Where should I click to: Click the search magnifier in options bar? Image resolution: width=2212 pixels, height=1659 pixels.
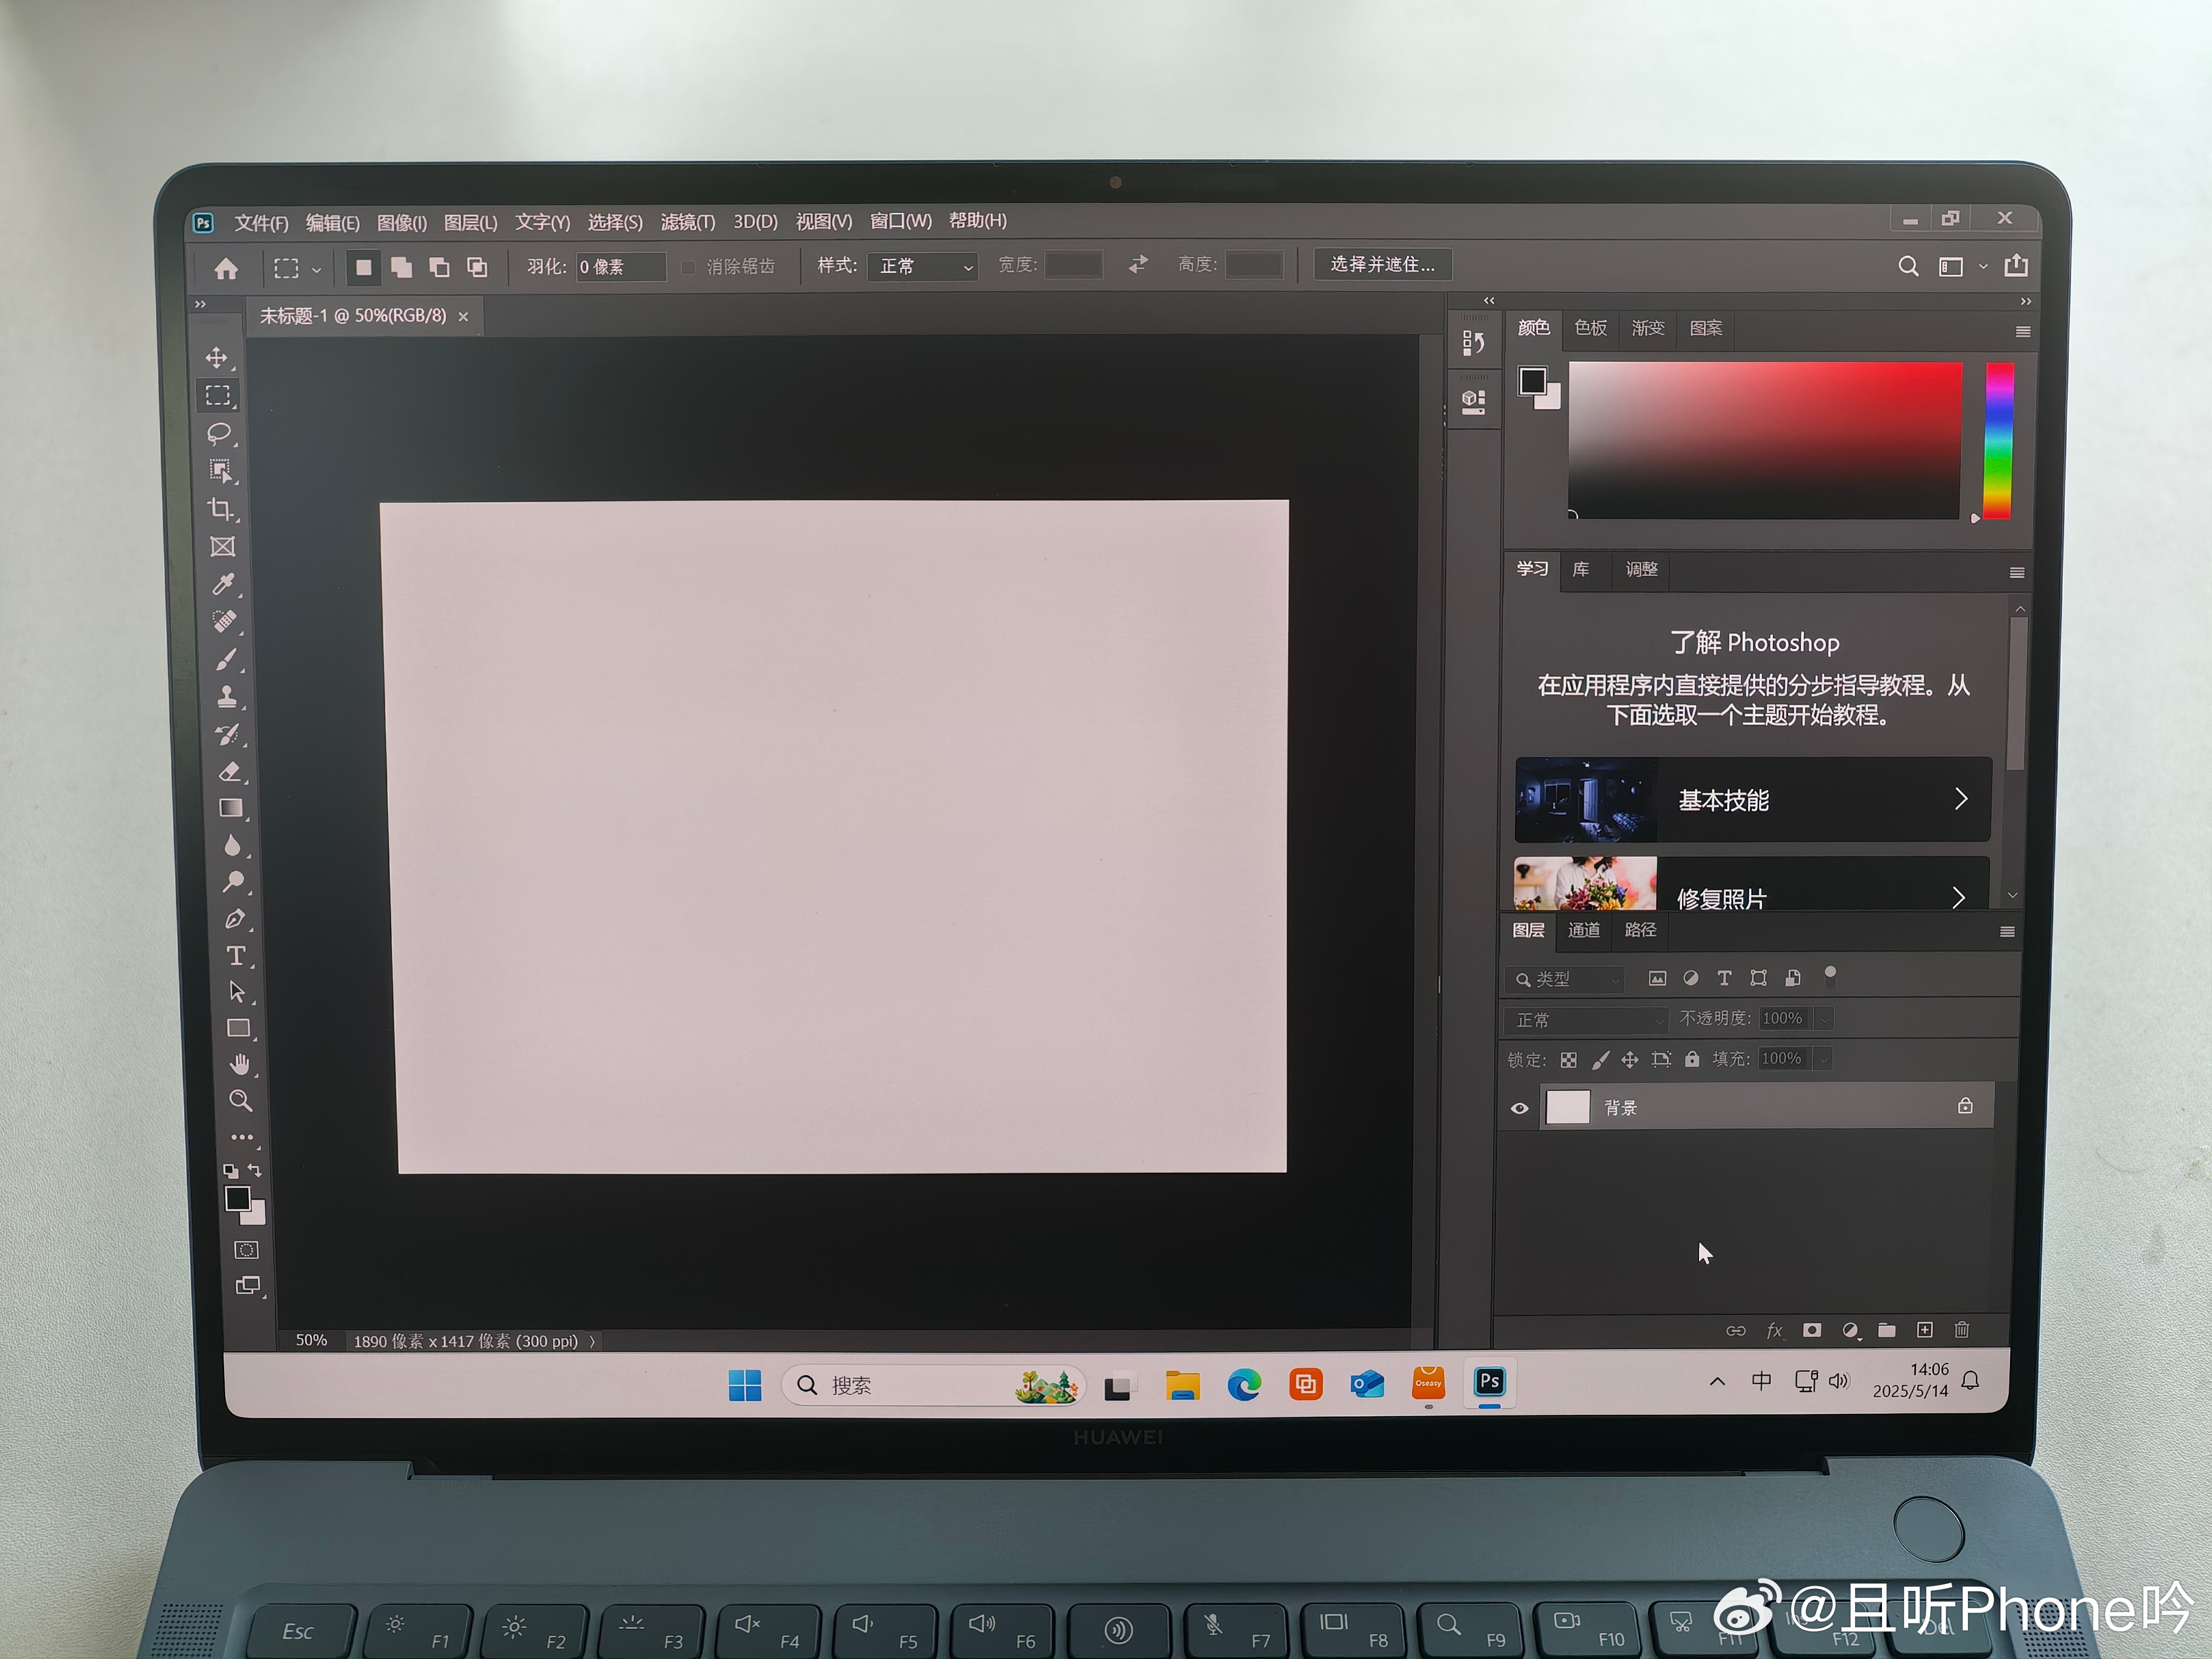coord(1908,266)
